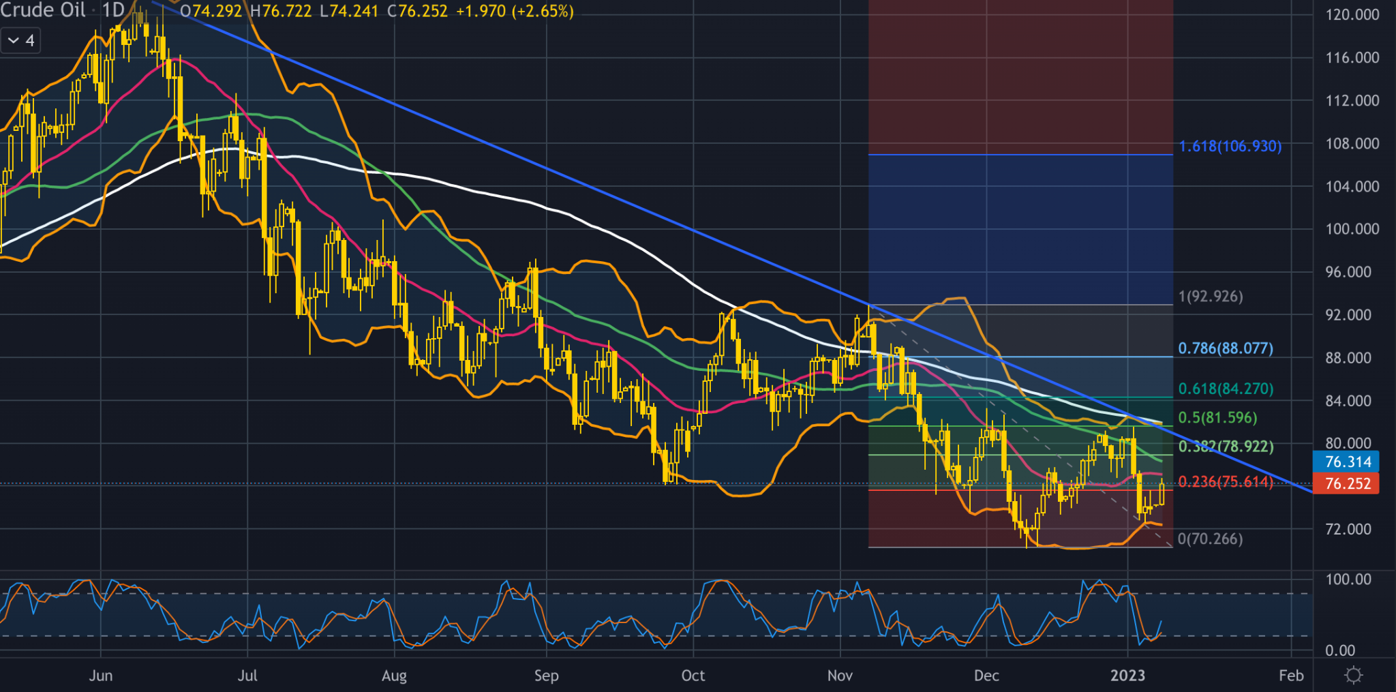Select the 0.236(75.614) Fibonacci level label

point(1226,482)
